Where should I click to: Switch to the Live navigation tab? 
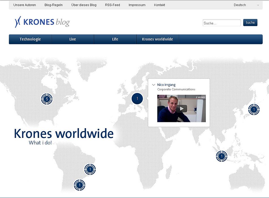click(73, 39)
